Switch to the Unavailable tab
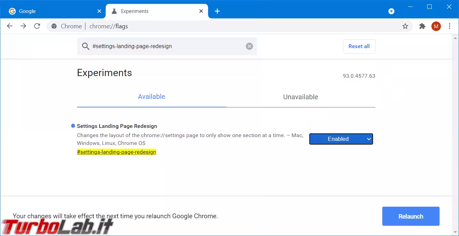This screenshot has width=459, height=236. click(x=300, y=97)
